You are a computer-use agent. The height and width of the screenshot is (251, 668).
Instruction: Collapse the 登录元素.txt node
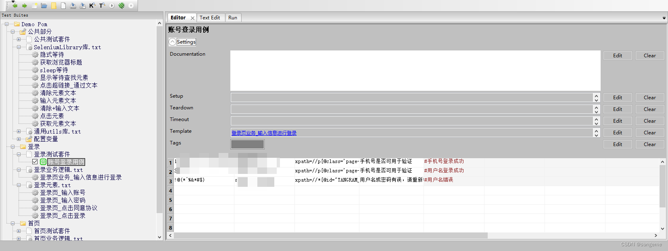(x=19, y=185)
